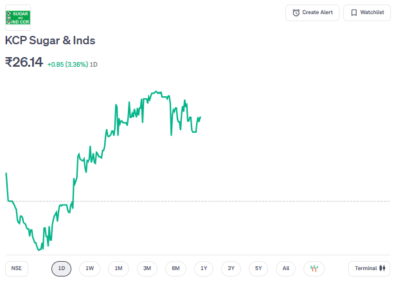The width and height of the screenshot is (396, 281).
Task: Click the candlestick icon beside Terminal
Action: point(383,268)
